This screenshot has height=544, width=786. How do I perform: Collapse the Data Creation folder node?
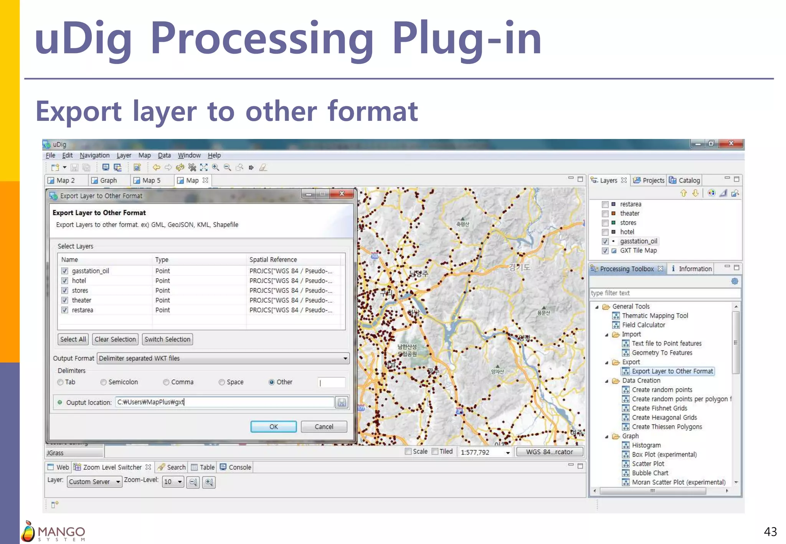[607, 381]
